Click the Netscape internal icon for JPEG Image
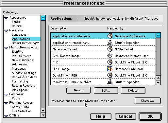 110,69
